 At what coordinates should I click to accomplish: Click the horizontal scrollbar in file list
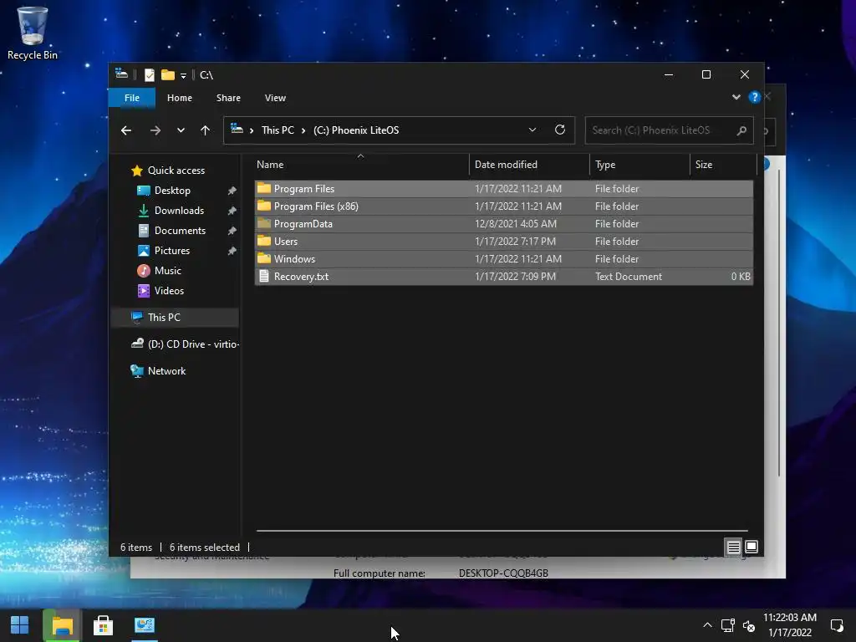[x=502, y=530]
